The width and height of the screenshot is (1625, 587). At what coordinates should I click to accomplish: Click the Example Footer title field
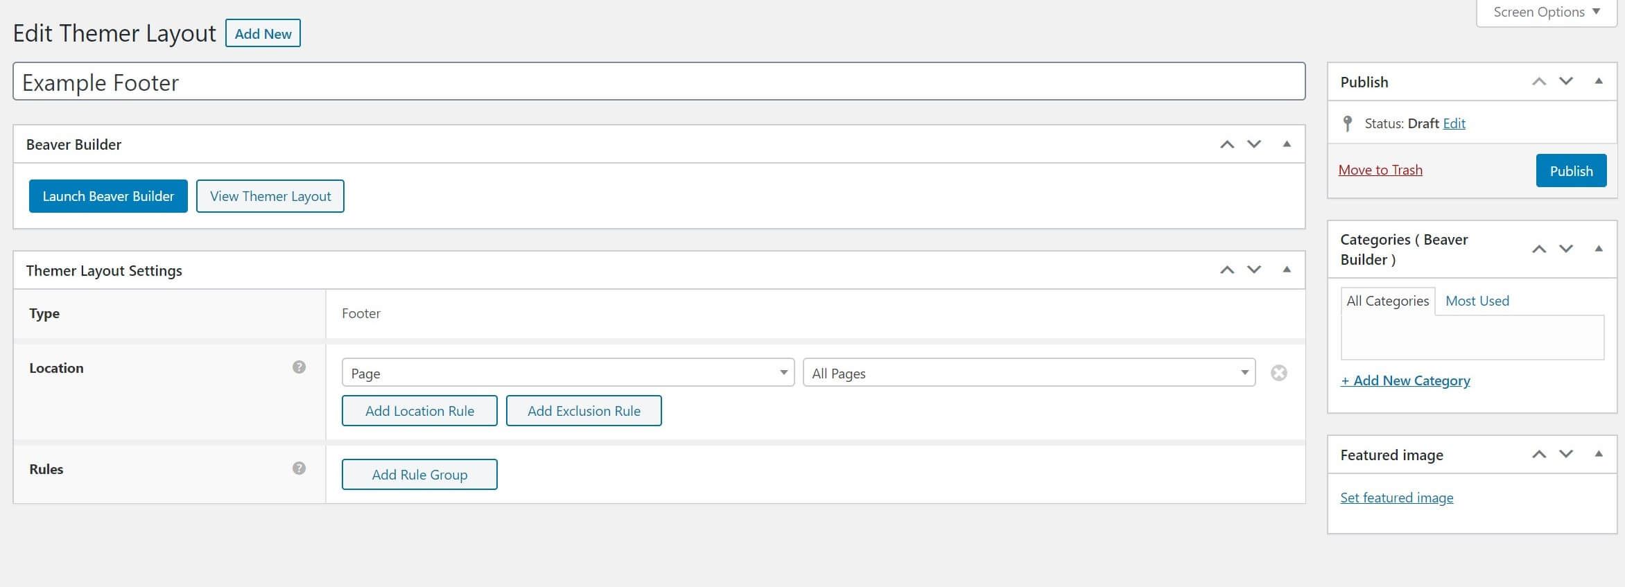659,82
